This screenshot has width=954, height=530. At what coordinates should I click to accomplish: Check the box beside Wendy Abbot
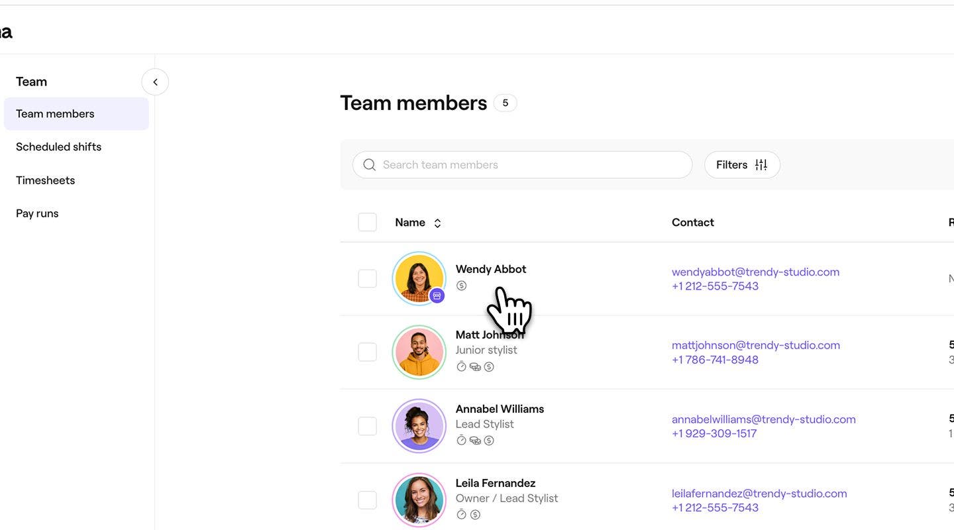click(x=367, y=278)
